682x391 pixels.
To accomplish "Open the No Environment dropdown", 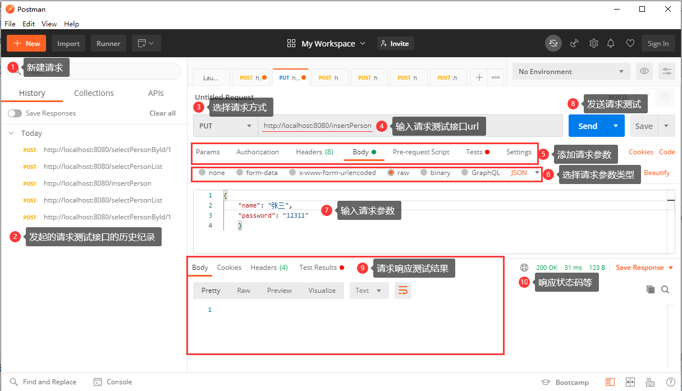I will coord(571,71).
